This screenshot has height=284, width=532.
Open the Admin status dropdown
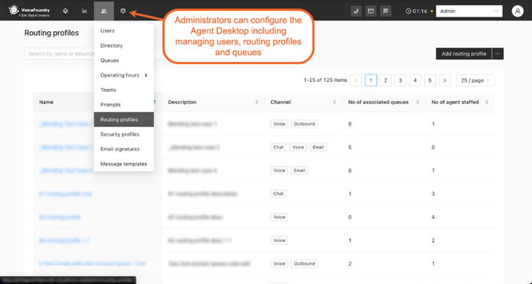[469, 11]
